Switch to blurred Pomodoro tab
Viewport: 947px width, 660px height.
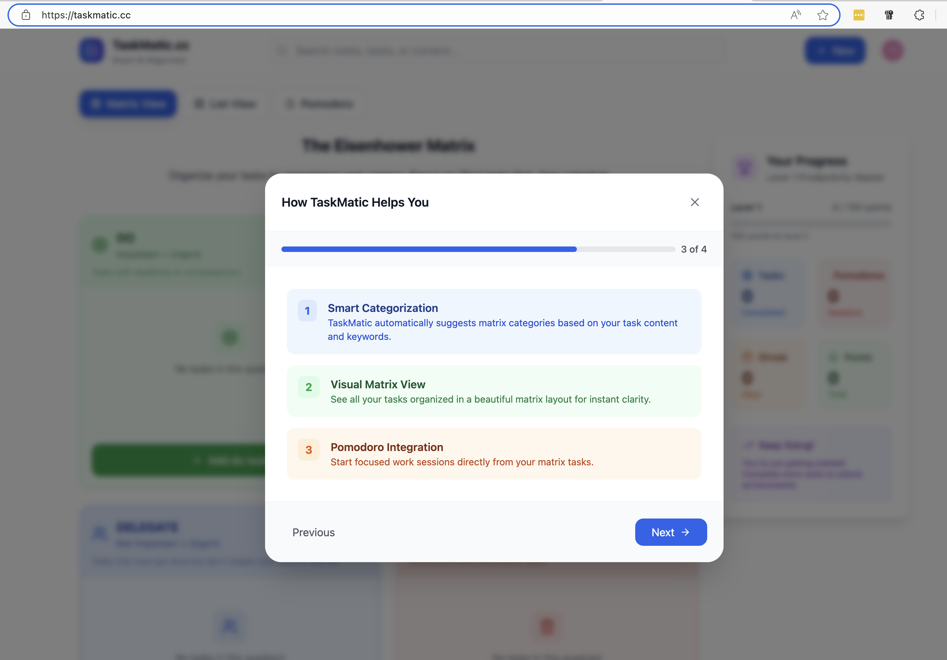[x=320, y=104]
